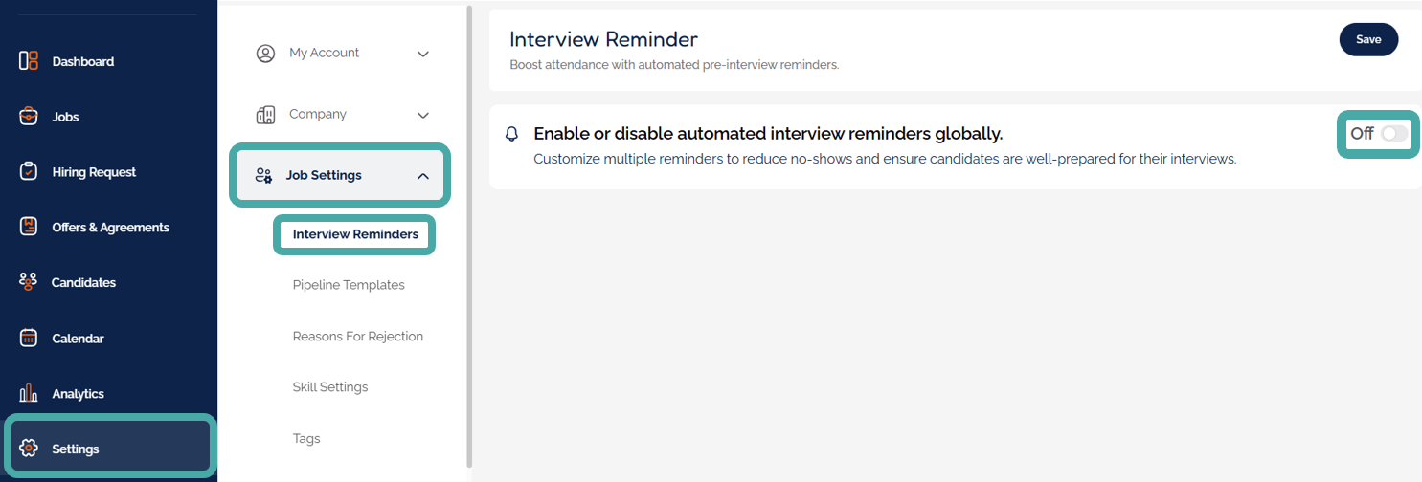Click the Hiring Request clipboard icon
The height and width of the screenshot is (482, 1422).
[29, 172]
